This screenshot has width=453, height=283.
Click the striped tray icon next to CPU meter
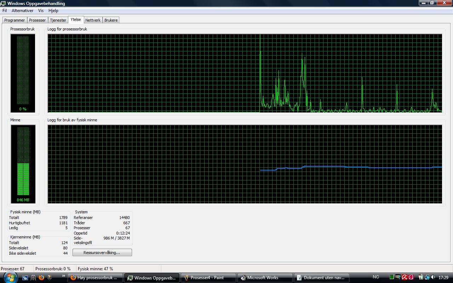(x=398, y=277)
